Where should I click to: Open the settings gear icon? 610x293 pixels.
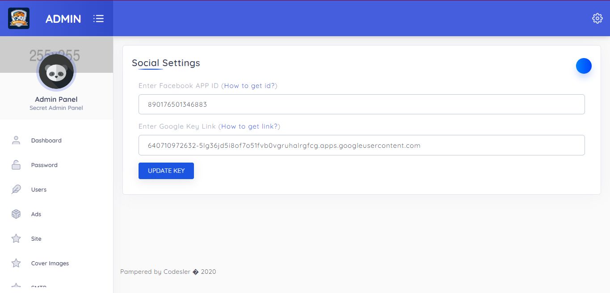click(597, 18)
